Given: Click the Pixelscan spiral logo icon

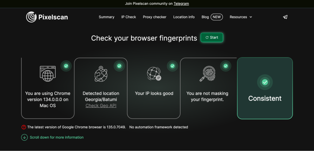Looking at the screenshot, I should pyautogui.click(x=31, y=17).
